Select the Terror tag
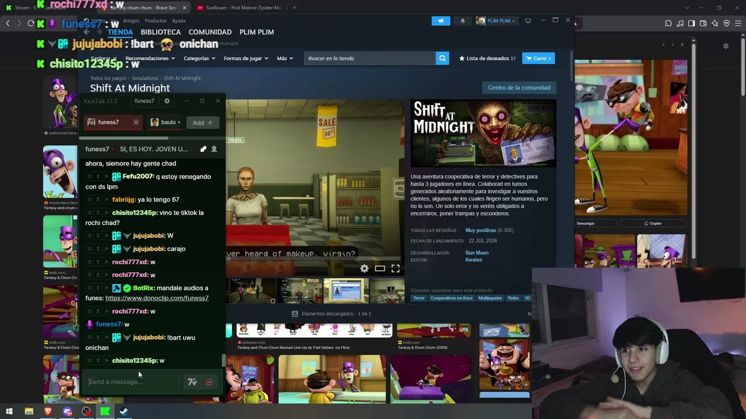 [x=419, y=298]
